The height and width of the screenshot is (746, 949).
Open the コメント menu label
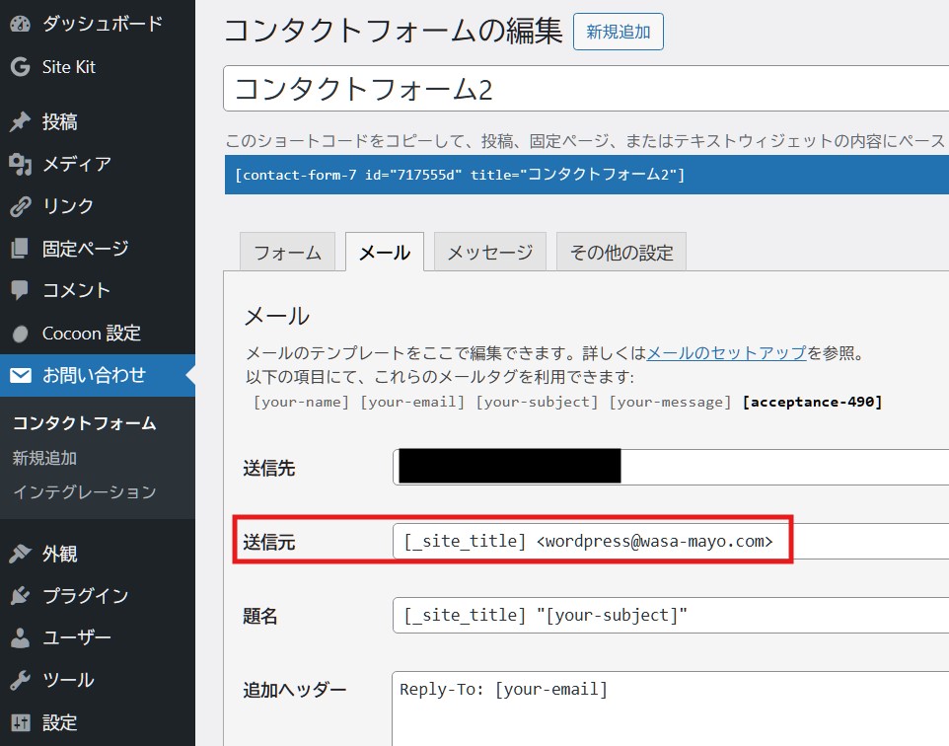pos(76,291)
